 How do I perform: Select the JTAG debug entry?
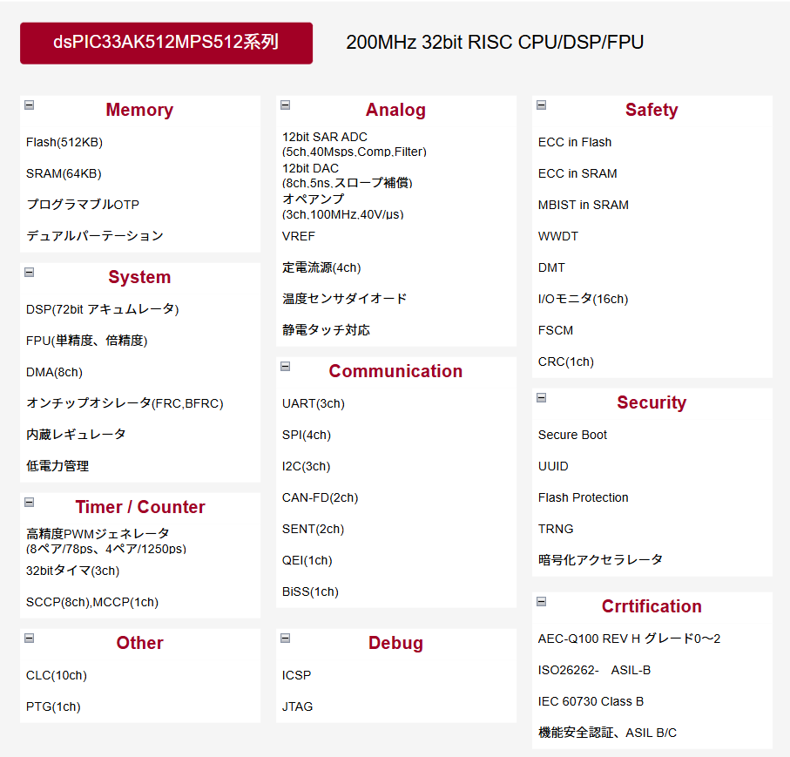click(297, 706)
